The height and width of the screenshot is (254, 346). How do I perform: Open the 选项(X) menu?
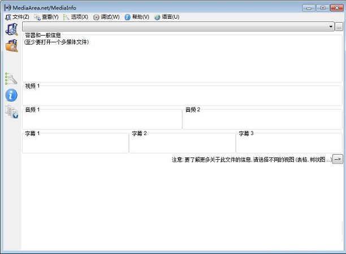pos(76,17)
